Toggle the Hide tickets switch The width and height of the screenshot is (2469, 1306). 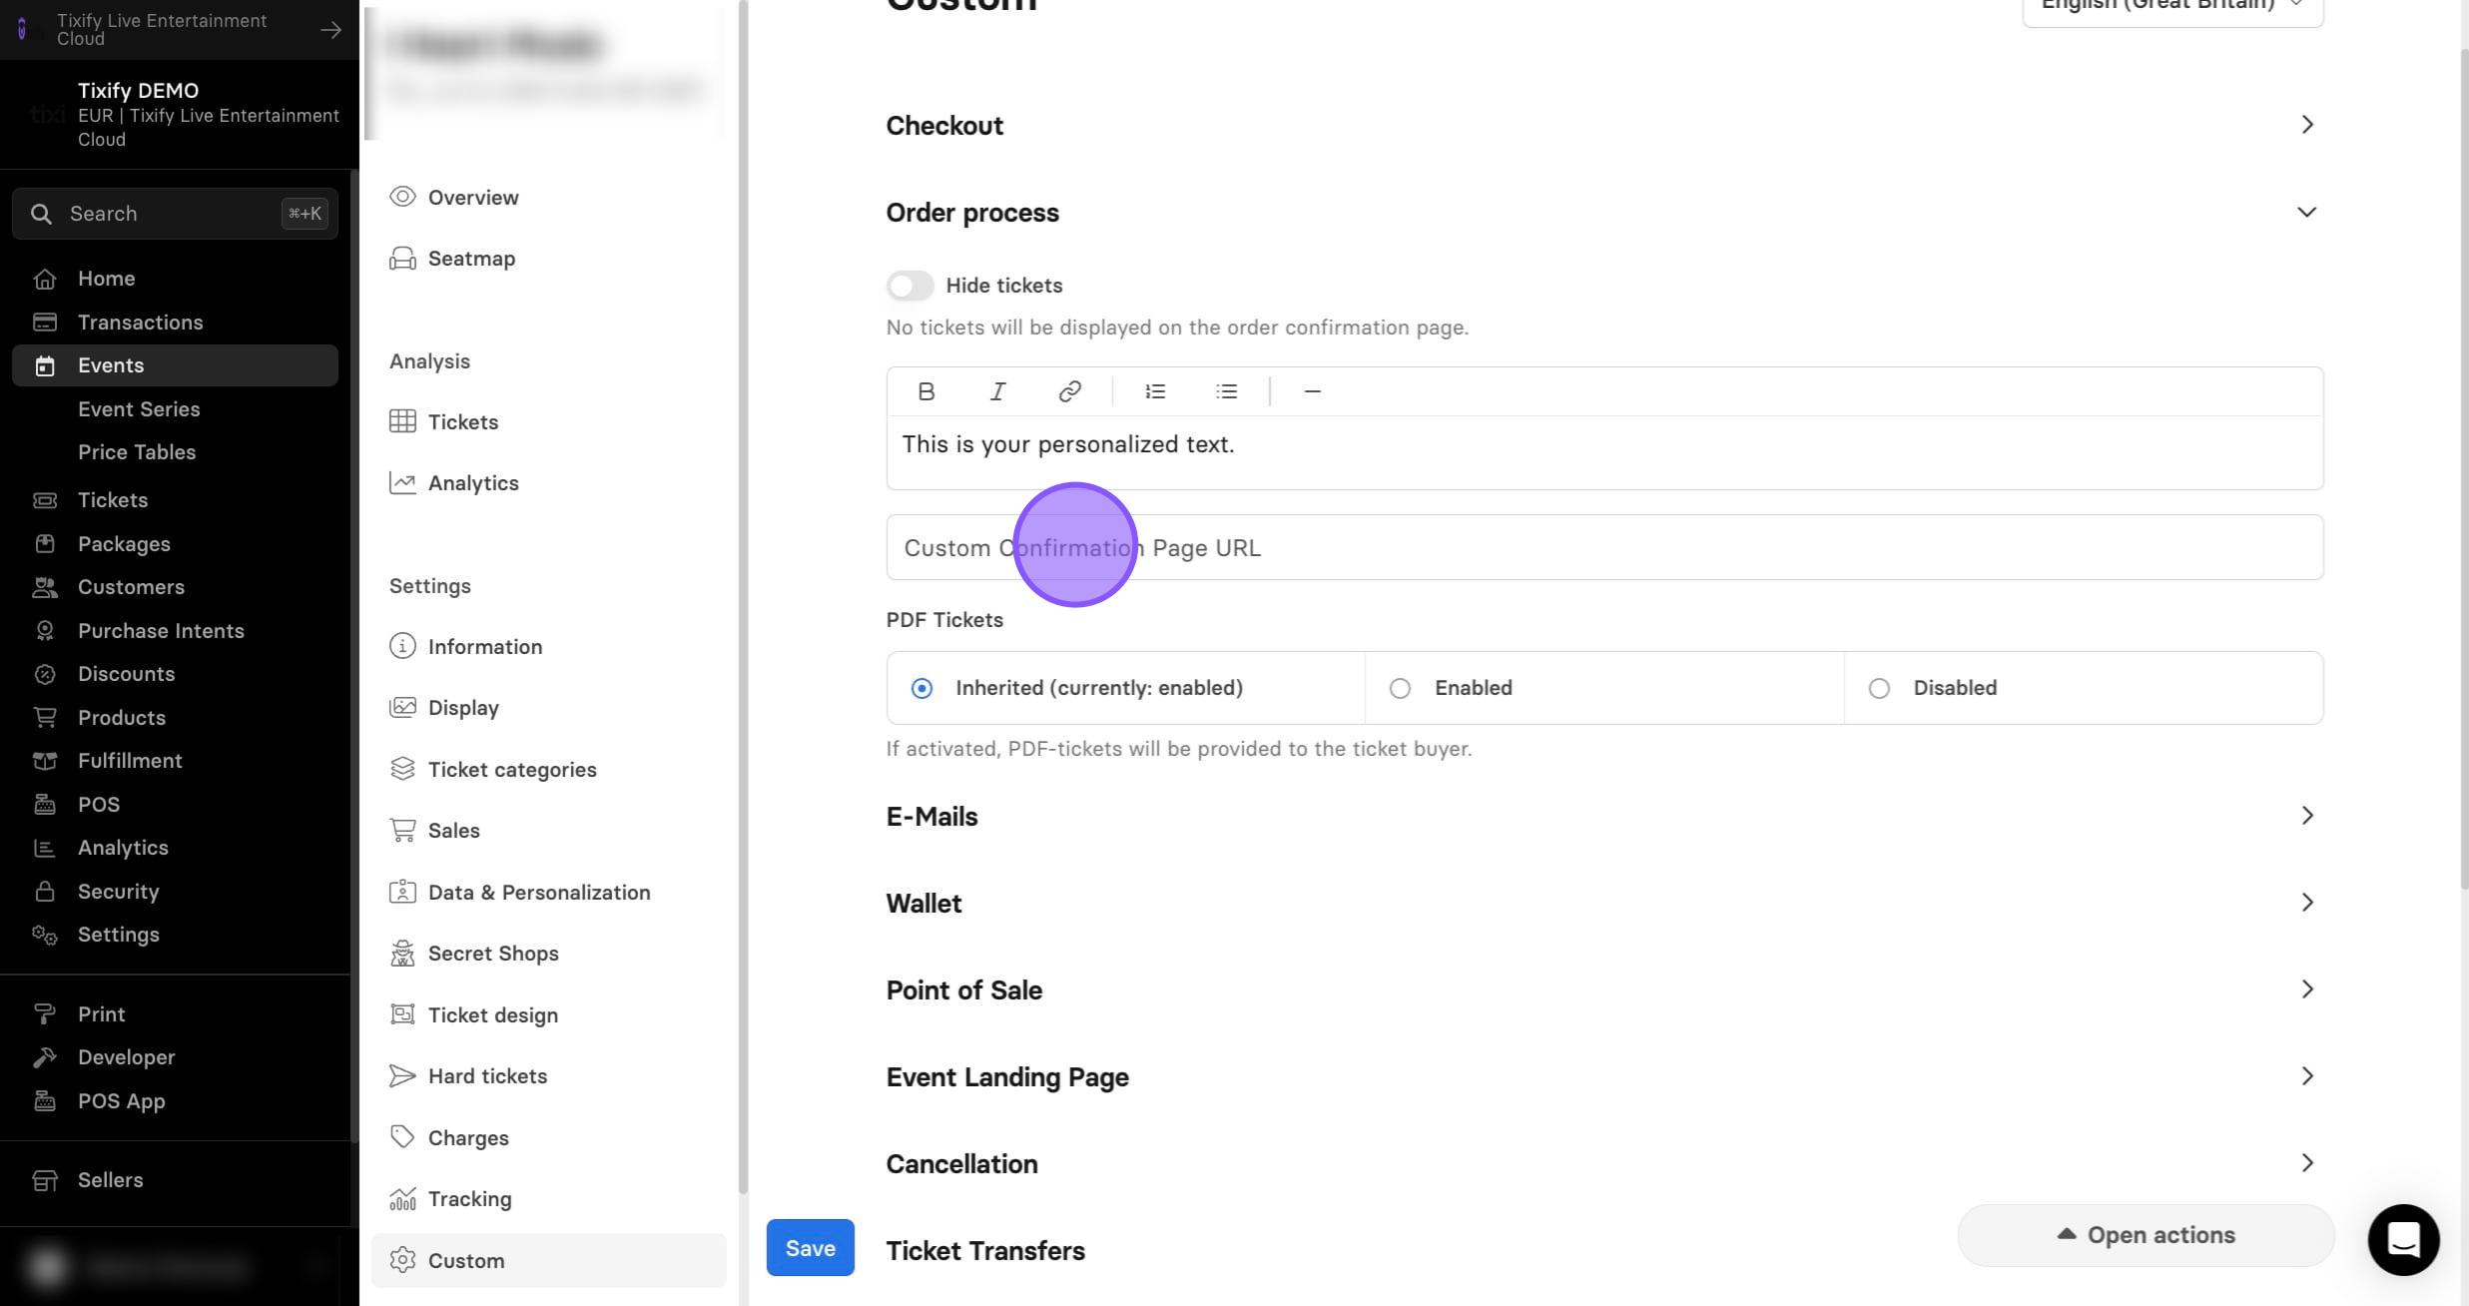coord(910,286)
